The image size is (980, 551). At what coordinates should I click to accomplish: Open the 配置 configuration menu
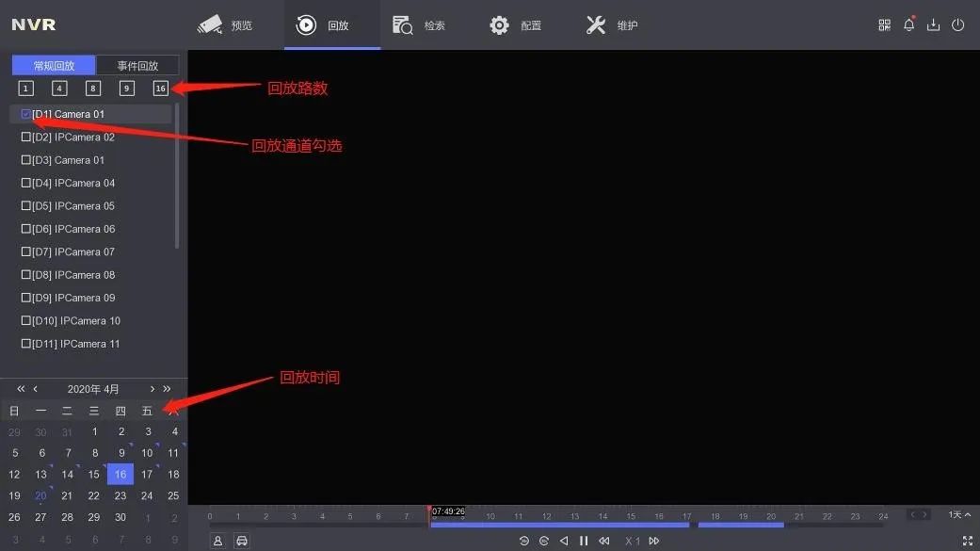(x=516, y=25)
